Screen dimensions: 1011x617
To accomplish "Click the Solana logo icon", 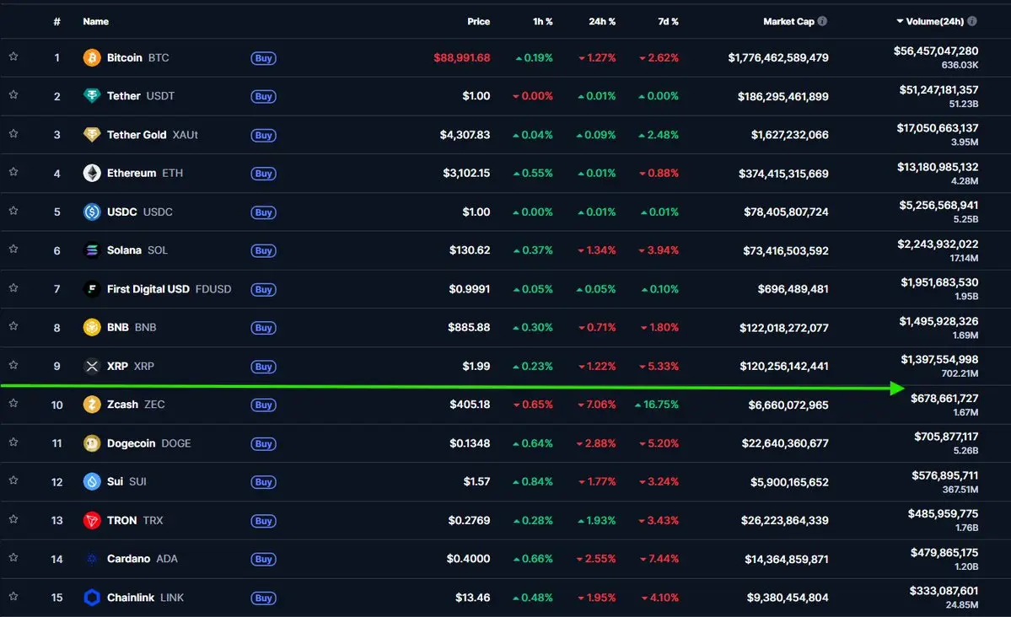I will point(92,250).
